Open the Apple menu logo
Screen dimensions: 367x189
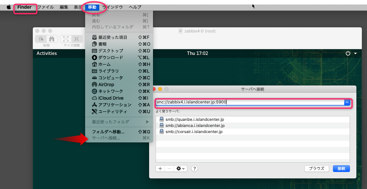(x=9, y=7)
